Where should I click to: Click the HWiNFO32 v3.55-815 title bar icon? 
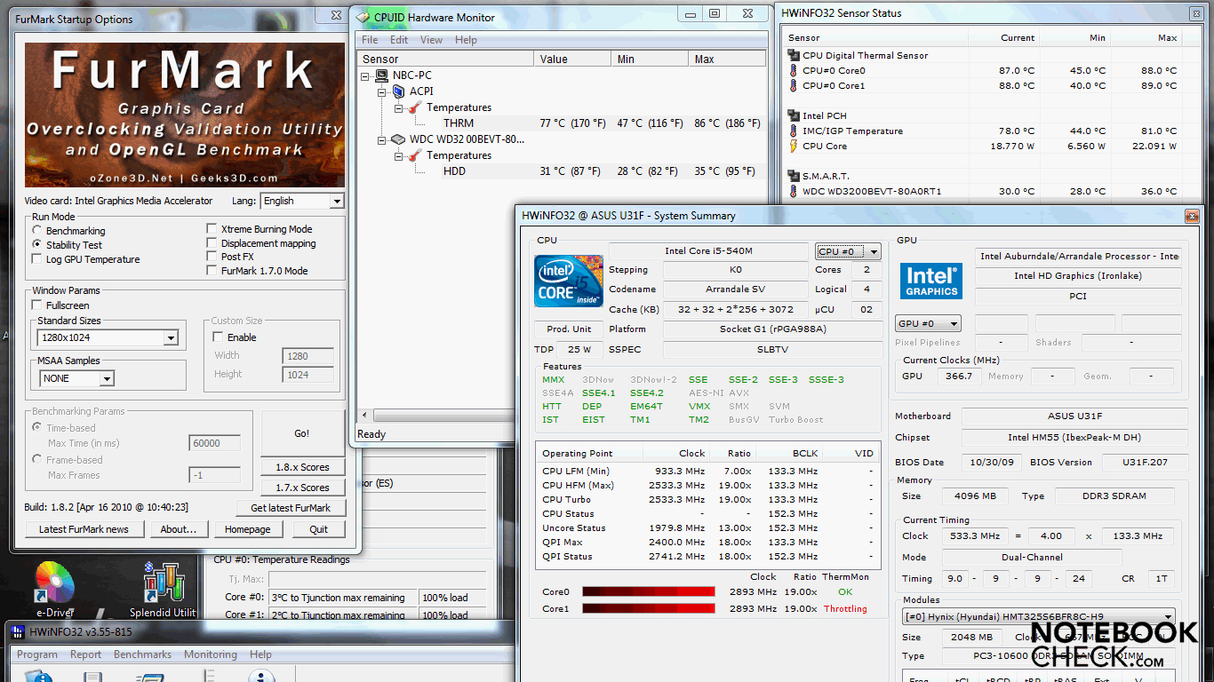[x=19, y=631]
